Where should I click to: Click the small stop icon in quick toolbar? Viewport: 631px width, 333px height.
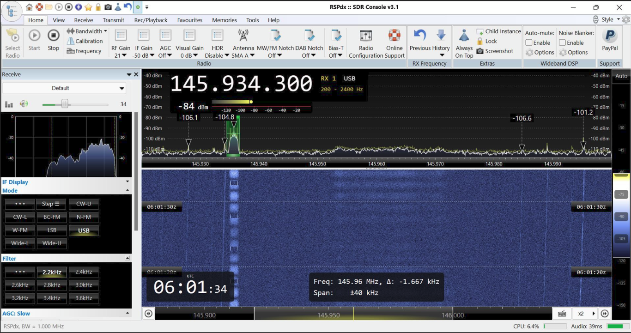[68, 7]
